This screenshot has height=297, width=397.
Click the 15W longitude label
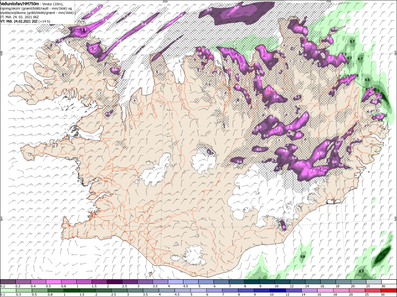[328, 2]
